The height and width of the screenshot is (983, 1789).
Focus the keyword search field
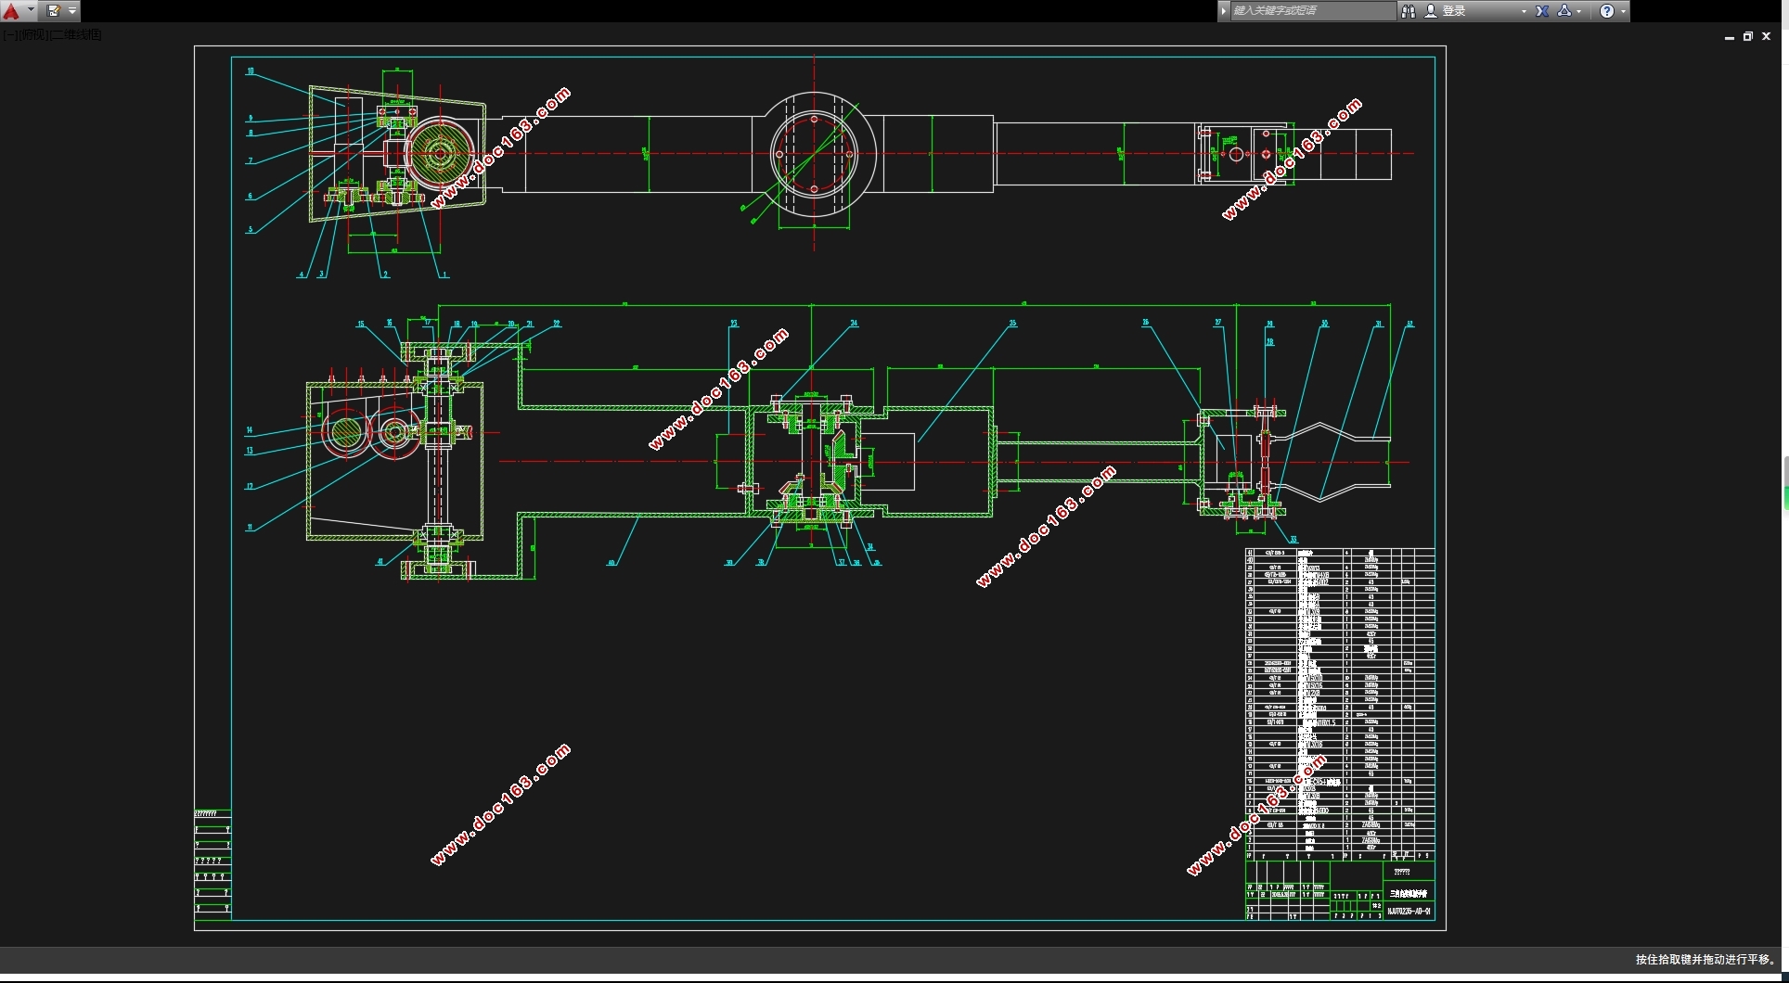(x=1312, y=11)
